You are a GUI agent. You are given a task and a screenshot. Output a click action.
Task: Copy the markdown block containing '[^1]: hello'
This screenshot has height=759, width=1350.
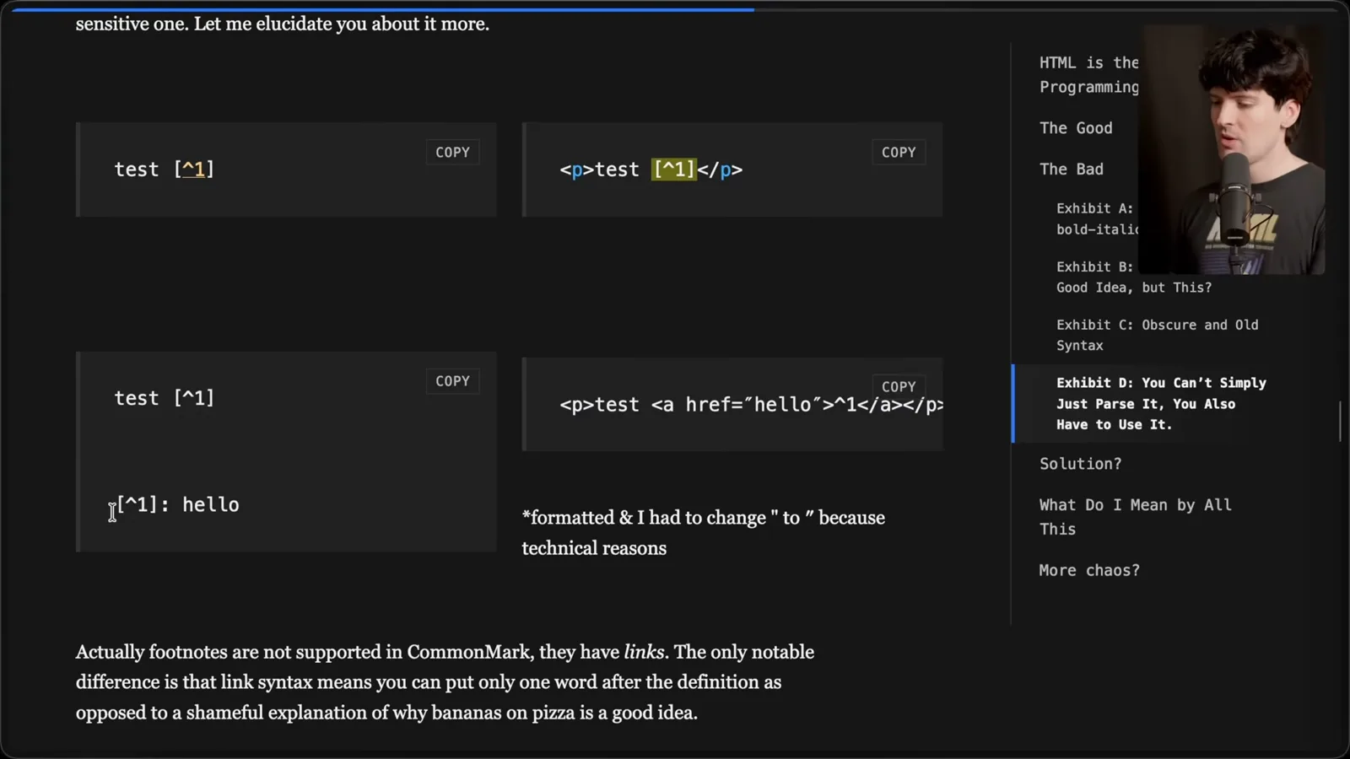click(452, 381)
